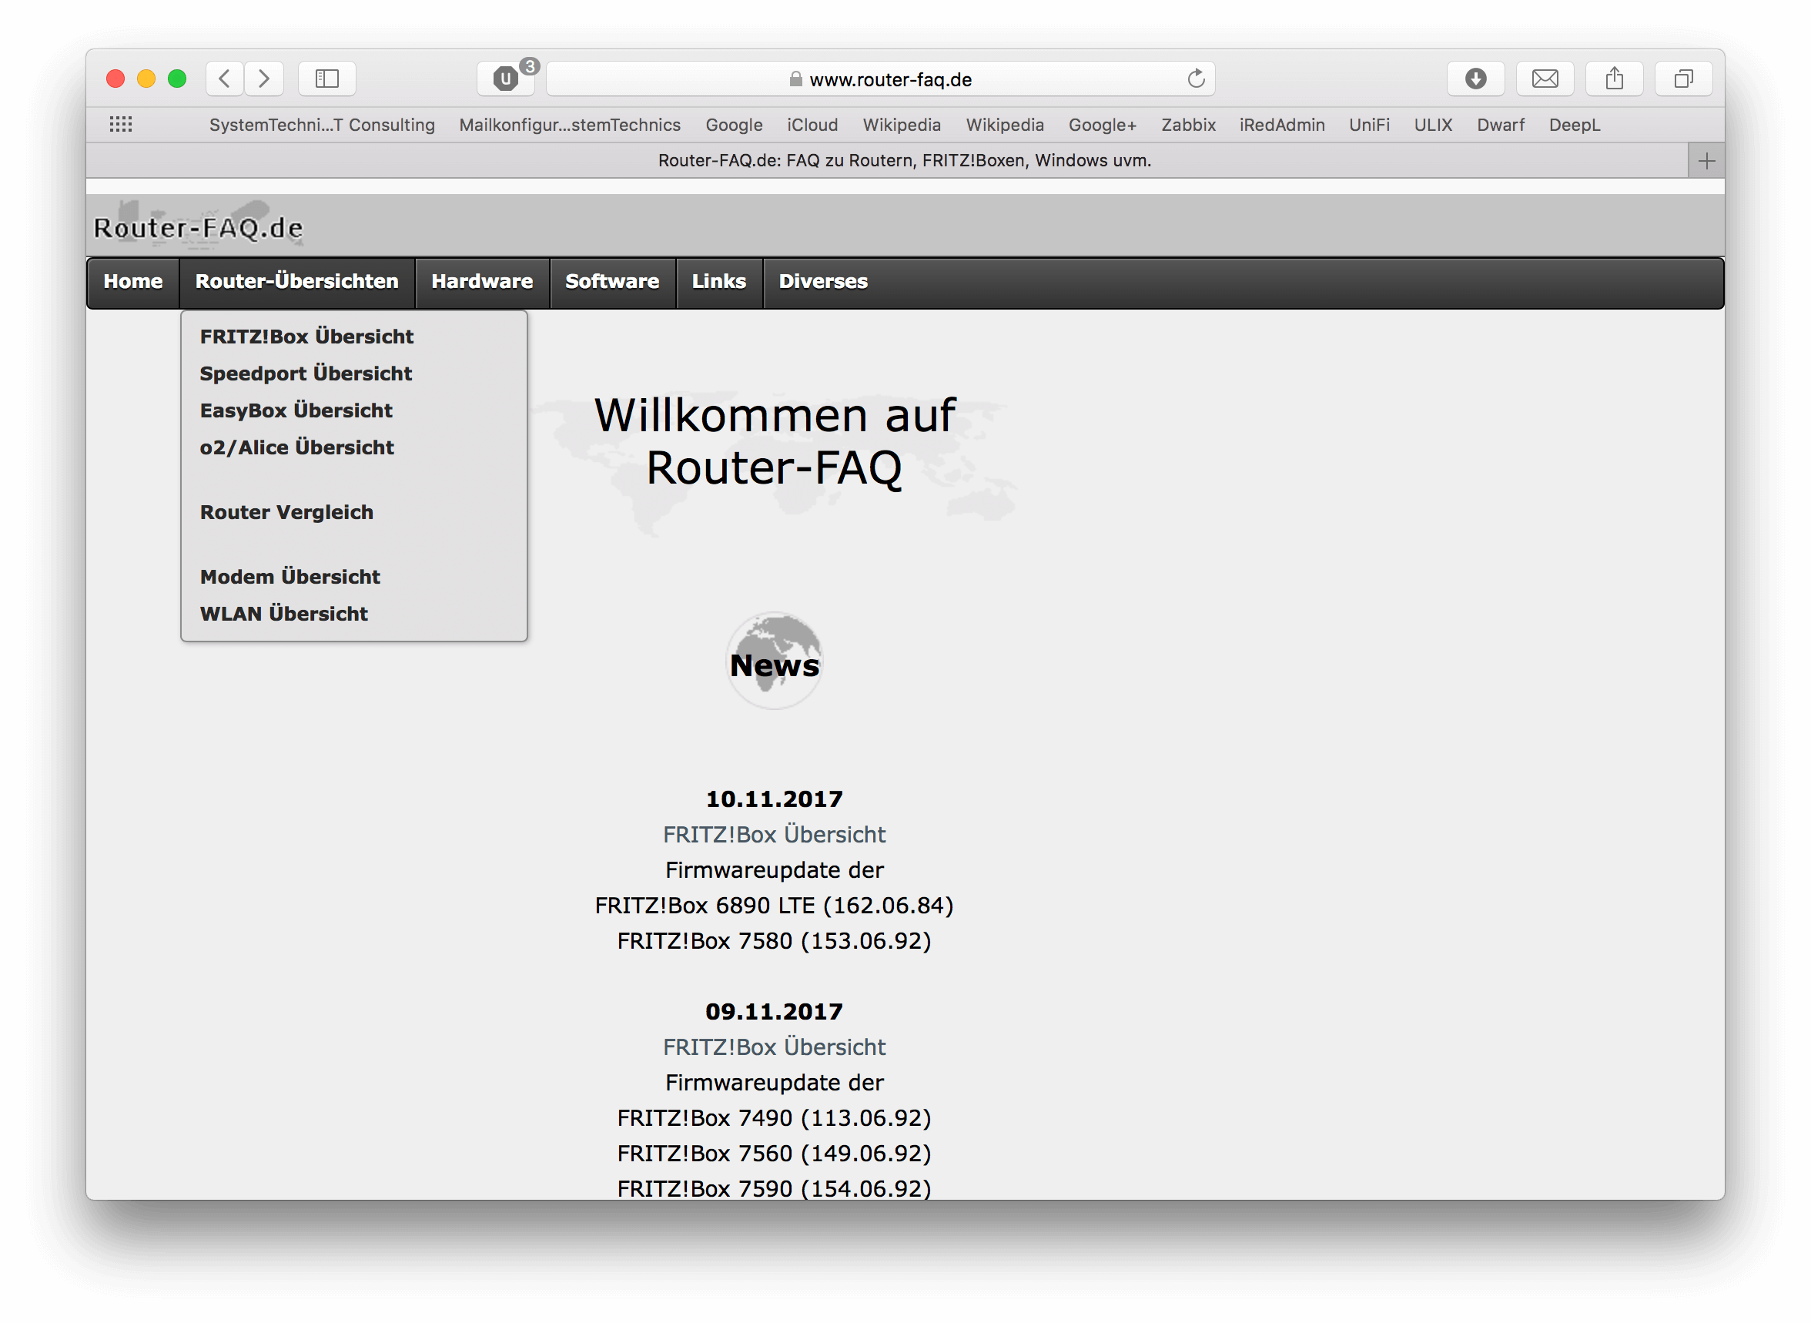This screenshot has height=1323, width=1811.
Task: Toggle the Safari sidebar button
Action: click(326, 79)
